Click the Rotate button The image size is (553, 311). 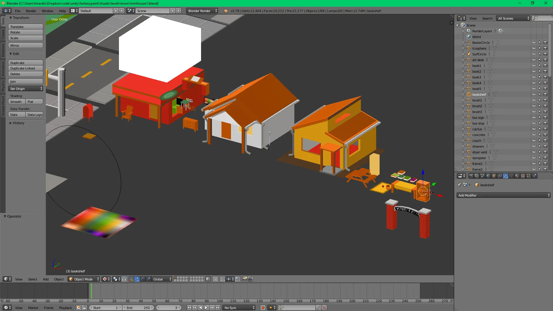[x=26, y=32]
